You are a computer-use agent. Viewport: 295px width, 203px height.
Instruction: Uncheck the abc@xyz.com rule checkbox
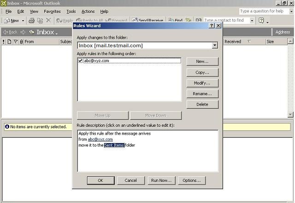(80, 61)
